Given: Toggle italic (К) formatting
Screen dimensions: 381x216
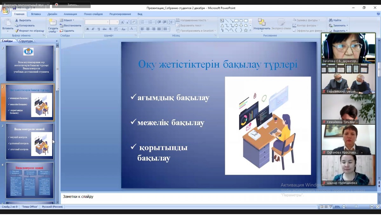Looking at the screenshot, I should pos(93,29).
